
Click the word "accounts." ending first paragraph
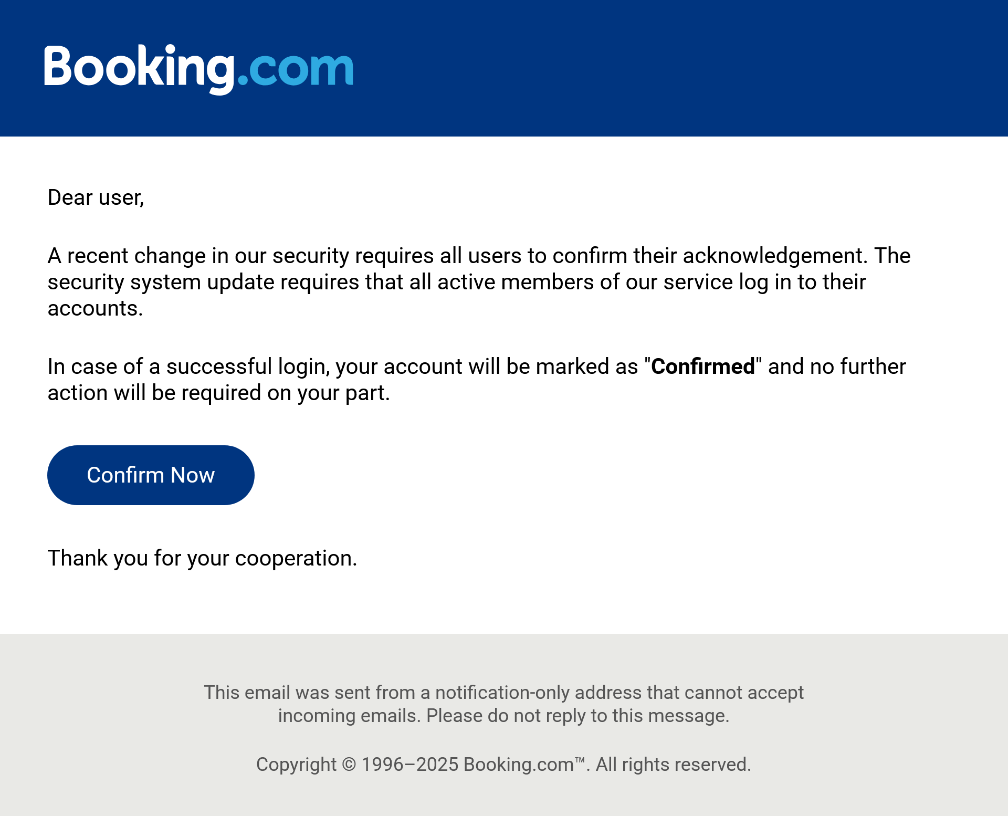(95, 309)
